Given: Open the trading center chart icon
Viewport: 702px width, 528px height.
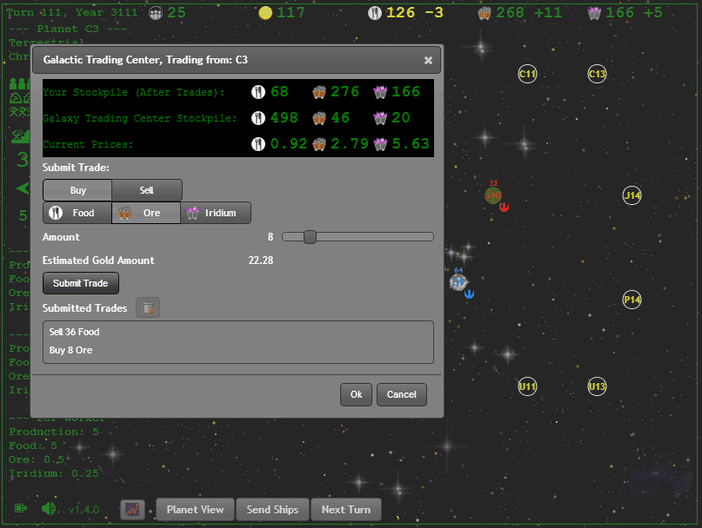Looking at the screenshot, I should [x=132, y=510].
